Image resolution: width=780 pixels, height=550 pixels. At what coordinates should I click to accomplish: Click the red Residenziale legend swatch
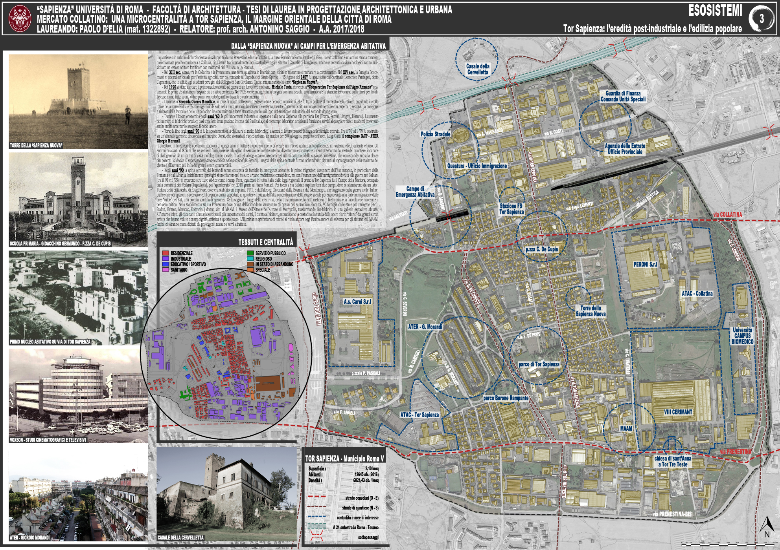pyautogui.click(x=166, y=253)
